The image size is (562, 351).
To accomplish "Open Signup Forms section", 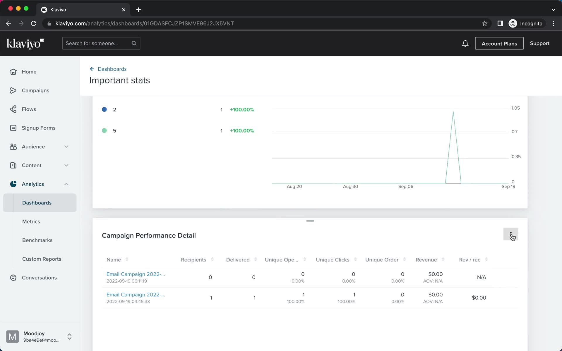I will (38, 128).
